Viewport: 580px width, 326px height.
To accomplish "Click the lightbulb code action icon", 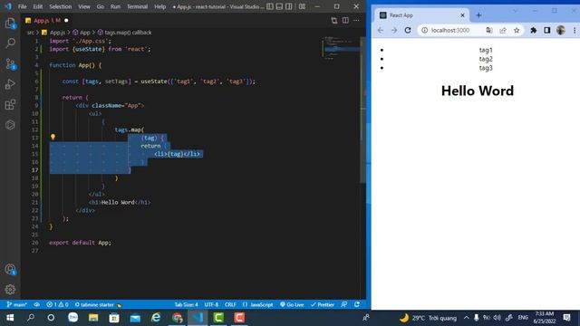I will click(x=53, y=137).
